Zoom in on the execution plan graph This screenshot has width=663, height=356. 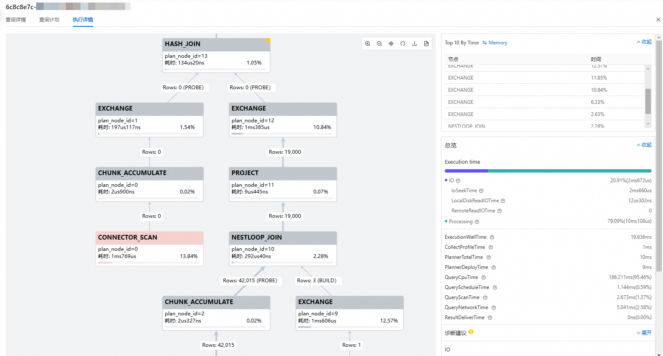(368, 44)
